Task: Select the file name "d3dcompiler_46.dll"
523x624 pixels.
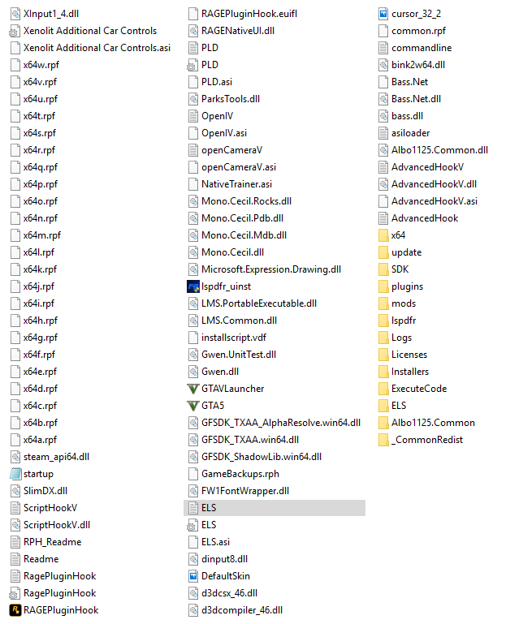Action: [242, 610]
